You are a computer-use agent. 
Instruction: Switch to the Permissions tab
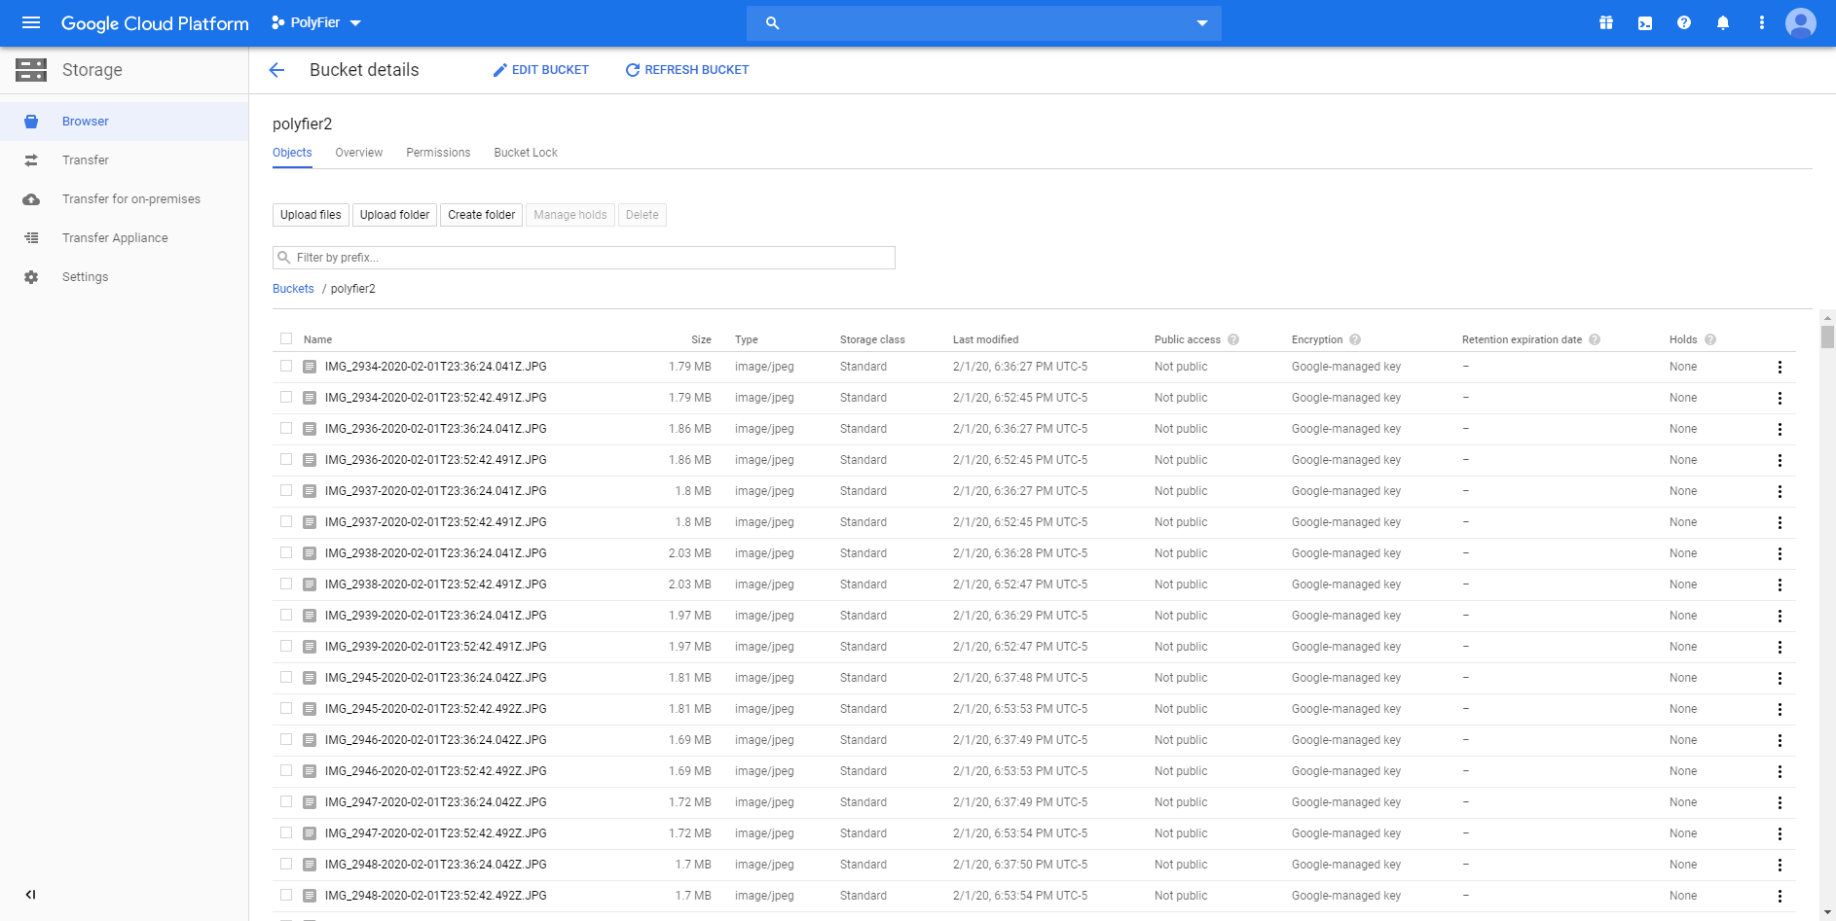[x=438, y=153]
